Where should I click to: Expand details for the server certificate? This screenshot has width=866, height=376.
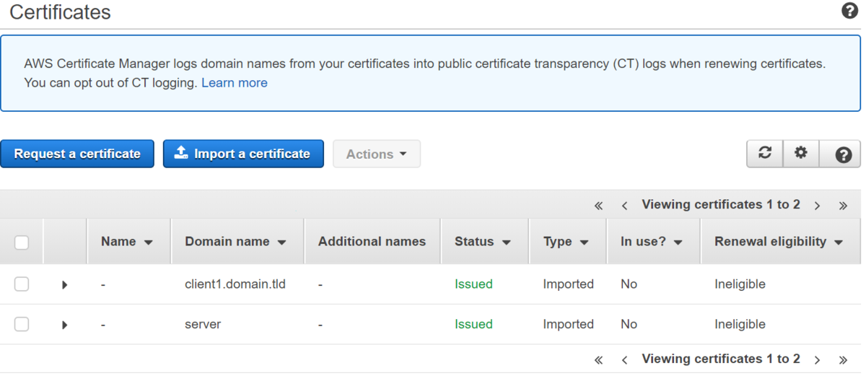(65, 325)
